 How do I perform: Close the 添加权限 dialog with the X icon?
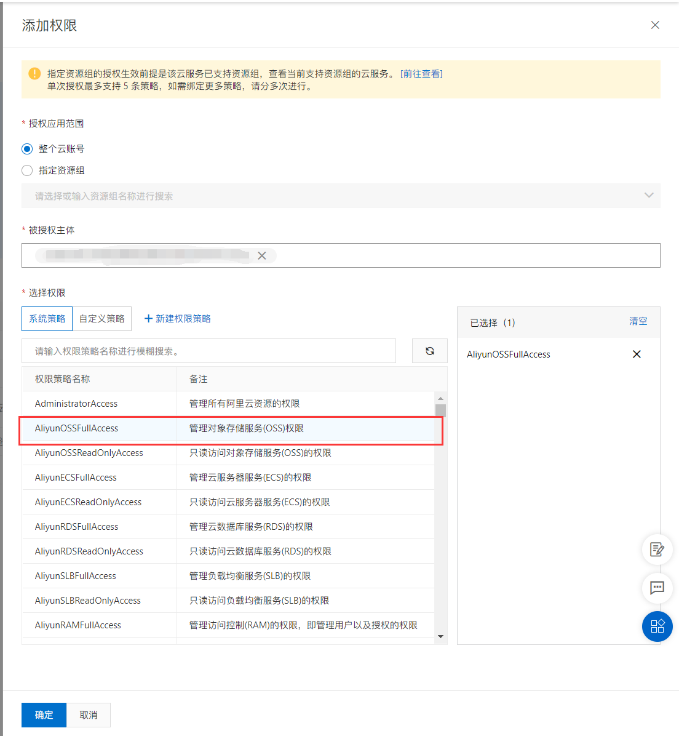(x=655, y=25)
